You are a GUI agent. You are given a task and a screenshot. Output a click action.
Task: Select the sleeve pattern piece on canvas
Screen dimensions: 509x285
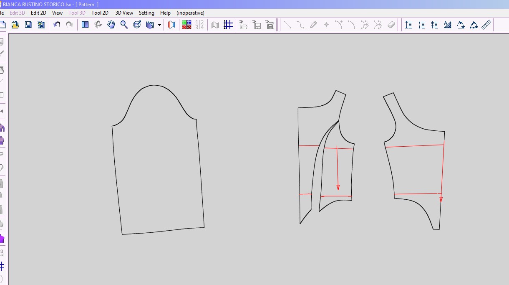coord(158,167)
